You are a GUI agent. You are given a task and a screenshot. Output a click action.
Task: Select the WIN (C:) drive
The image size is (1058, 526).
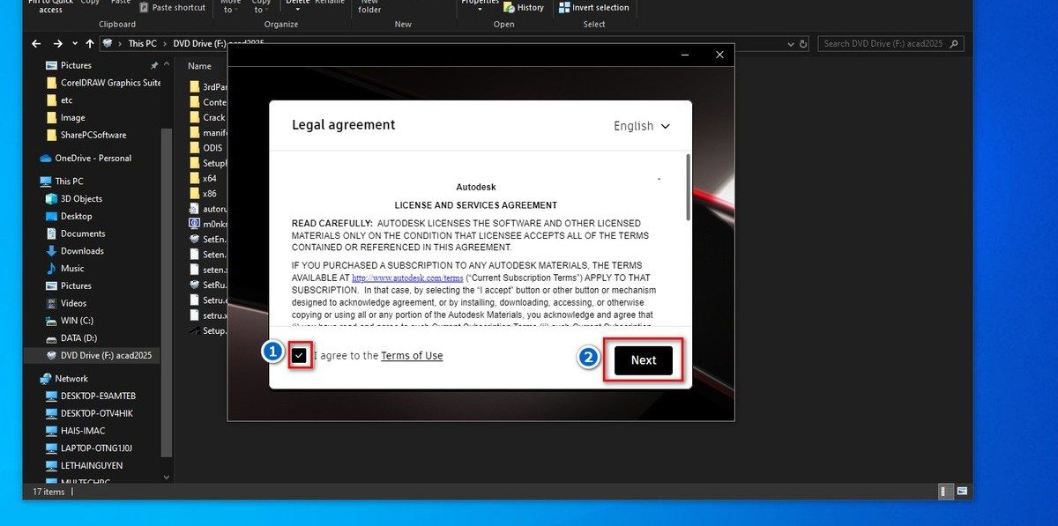77,321
